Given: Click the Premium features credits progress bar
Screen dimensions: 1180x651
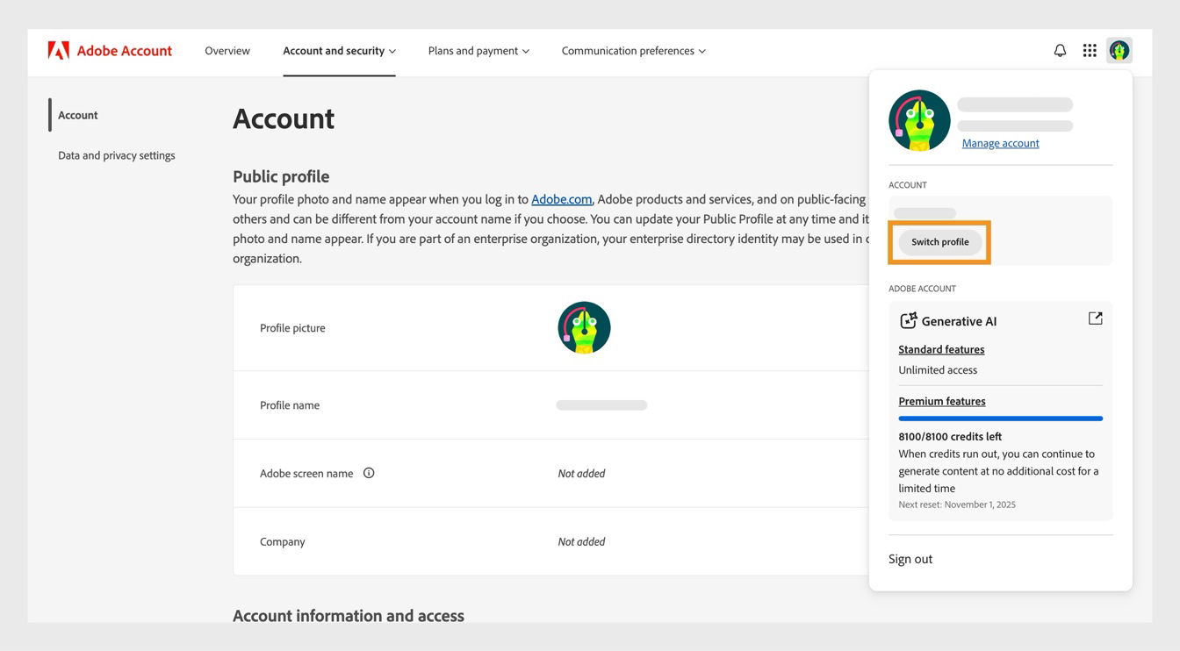Looking at the screenshot, I should (x=1000, y=417).
